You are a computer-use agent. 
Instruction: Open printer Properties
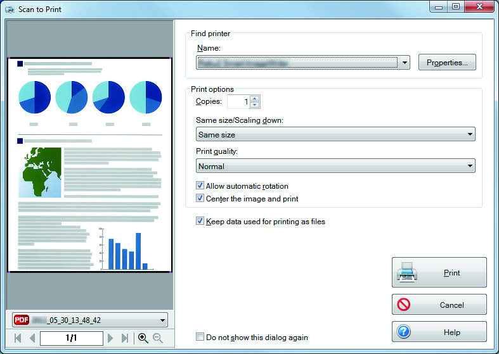point(447,62)
